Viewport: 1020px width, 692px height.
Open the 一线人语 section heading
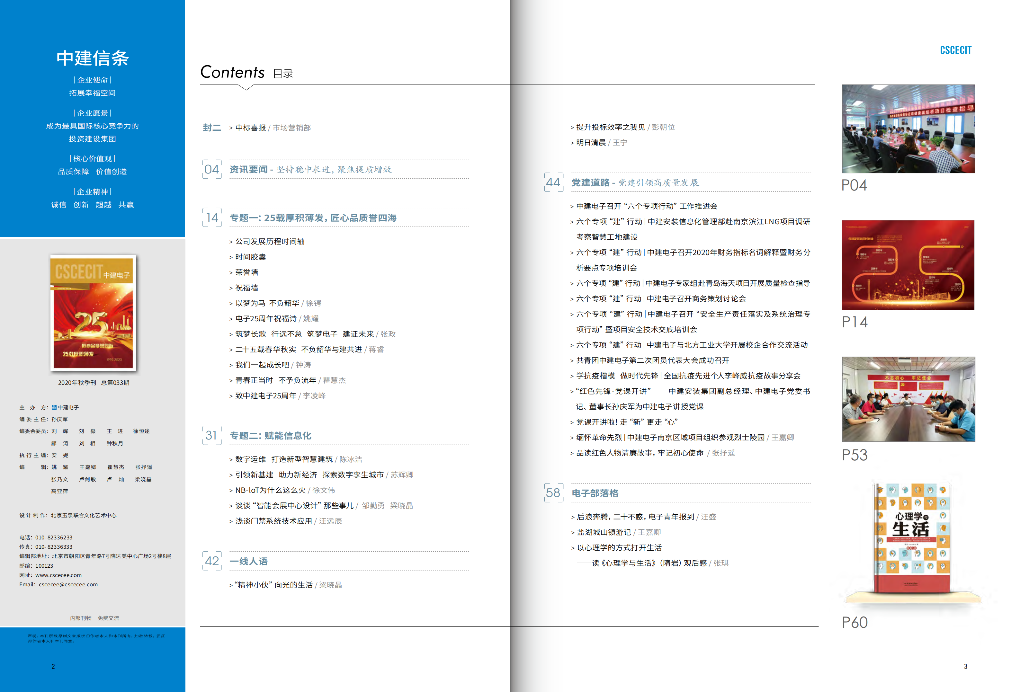click(248, 561)
